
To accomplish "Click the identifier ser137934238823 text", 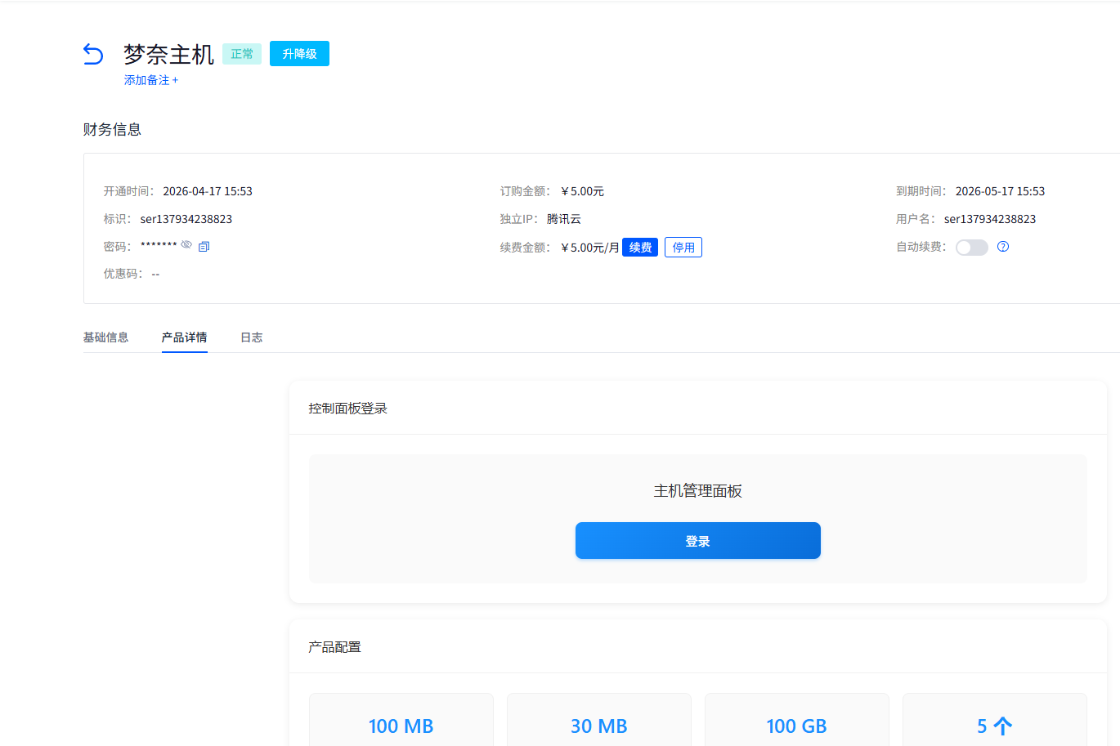I will pyautogui.click(x=186, y=218).
